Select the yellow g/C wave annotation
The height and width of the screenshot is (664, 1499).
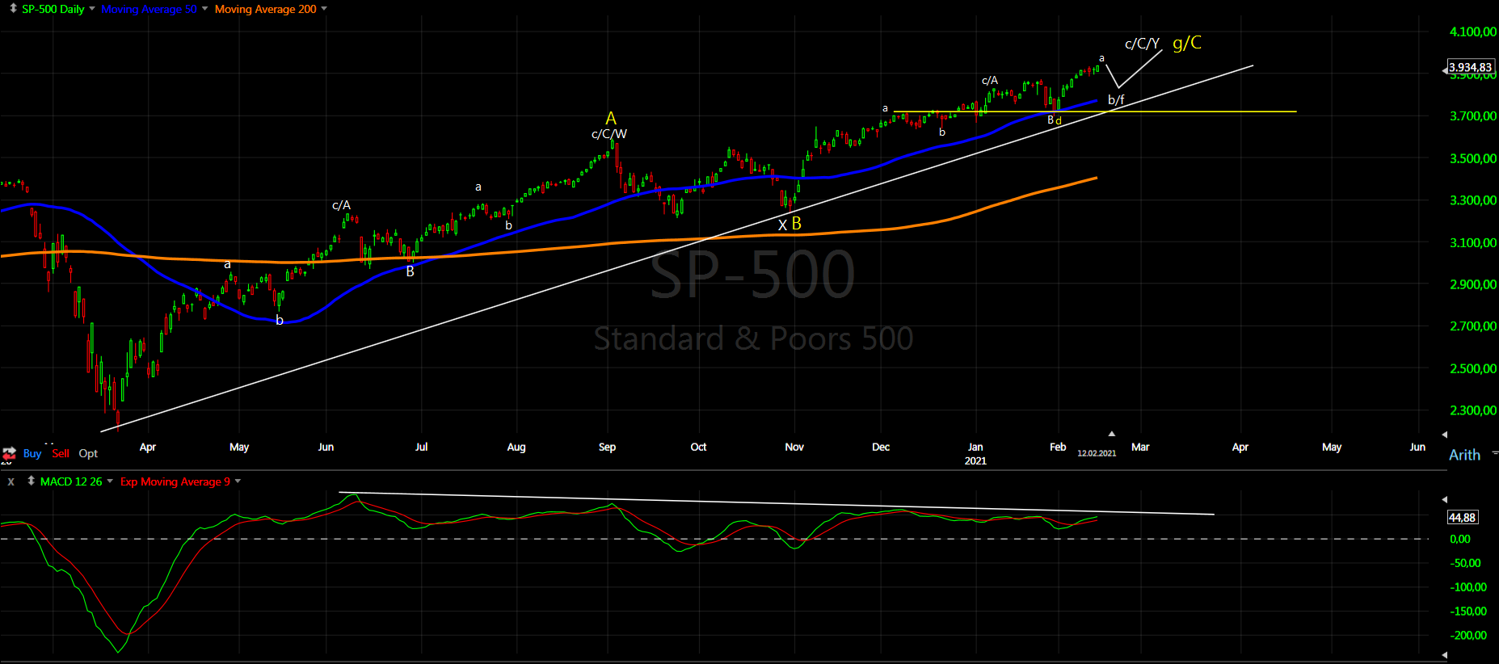pyautogui.click(x=1187, y=43)
